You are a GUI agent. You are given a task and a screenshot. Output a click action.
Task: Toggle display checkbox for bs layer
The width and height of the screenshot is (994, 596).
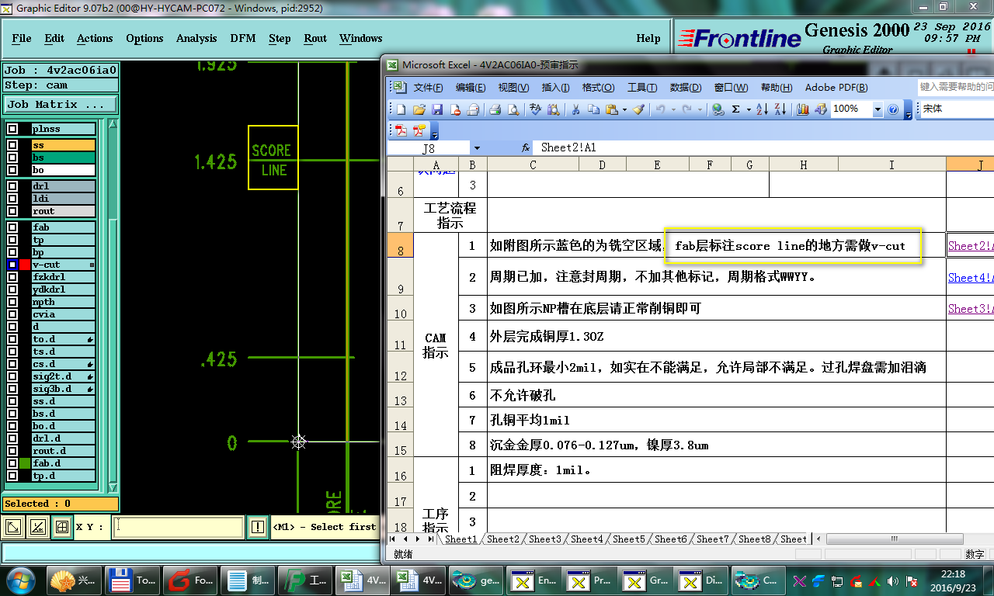click(x=12, y=158)
